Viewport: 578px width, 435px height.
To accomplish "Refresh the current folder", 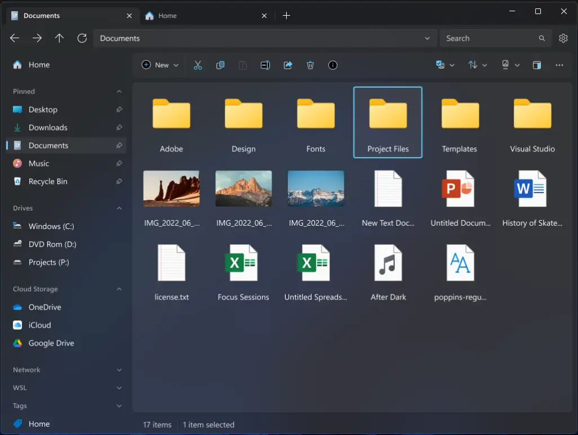I will pos(82,38).
